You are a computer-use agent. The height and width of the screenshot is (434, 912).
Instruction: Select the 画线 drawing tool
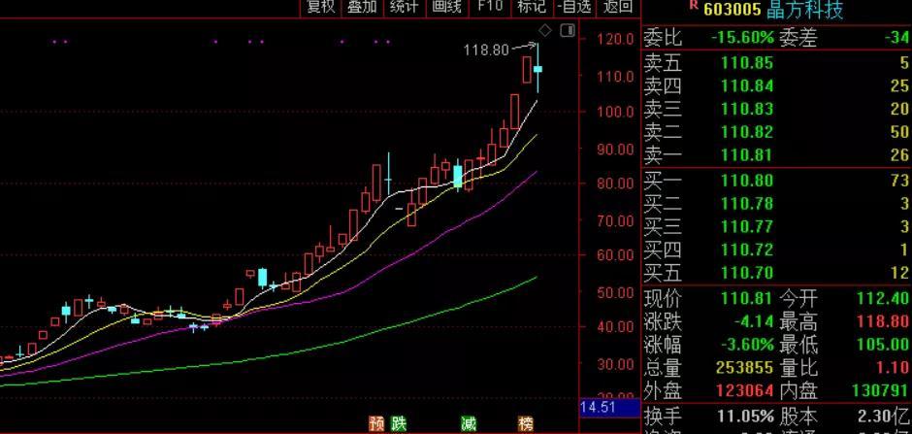tap(446, 7)
